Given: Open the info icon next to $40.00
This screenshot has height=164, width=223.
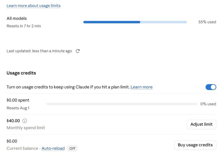Looking at the screenshot, I should tap(25, 121).
